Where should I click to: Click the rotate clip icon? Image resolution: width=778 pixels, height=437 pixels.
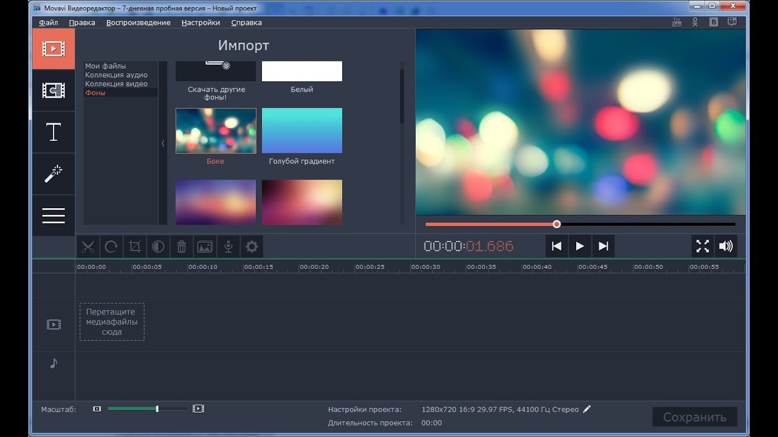point(111,246)
